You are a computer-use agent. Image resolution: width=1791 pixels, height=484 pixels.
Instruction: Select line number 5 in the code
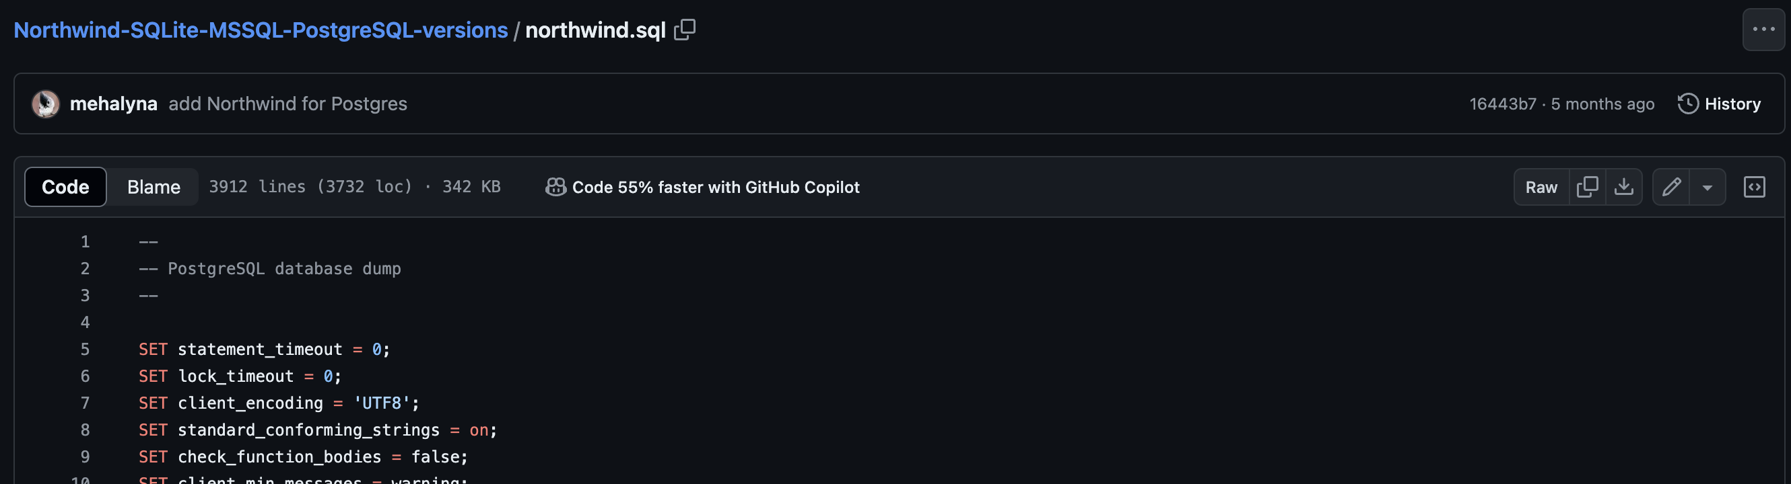coord(85,350)
